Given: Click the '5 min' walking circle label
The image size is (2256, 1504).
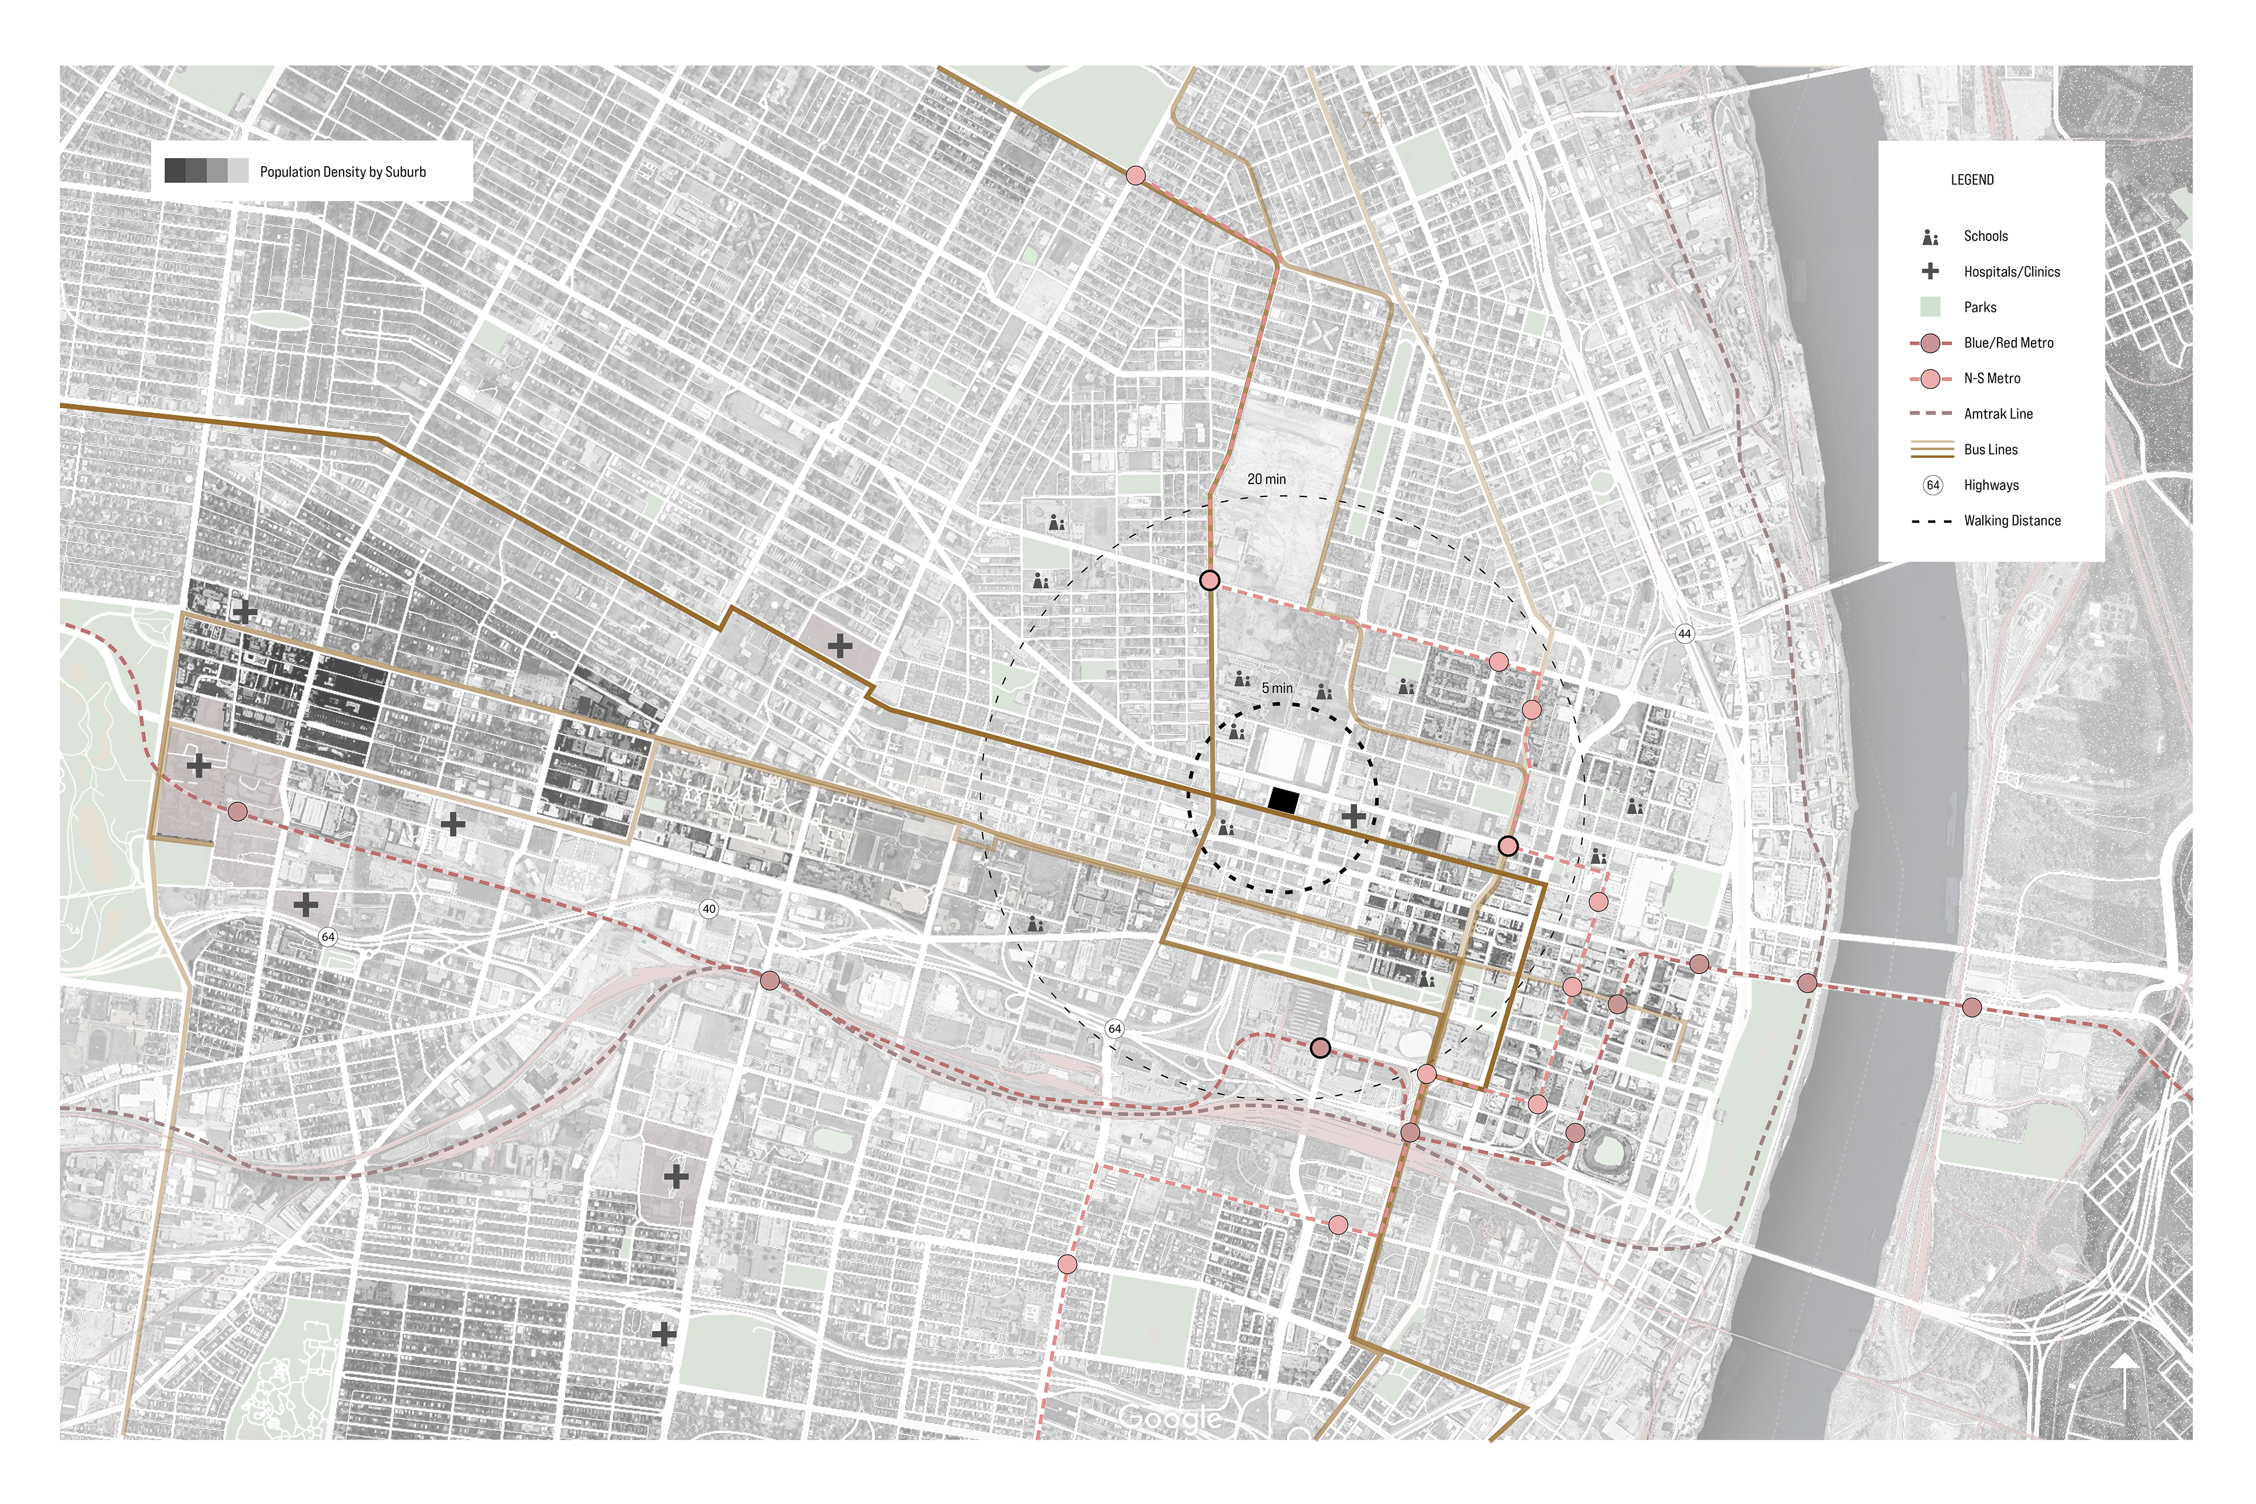Looking at the screenshot, I should click(1277, 688).
